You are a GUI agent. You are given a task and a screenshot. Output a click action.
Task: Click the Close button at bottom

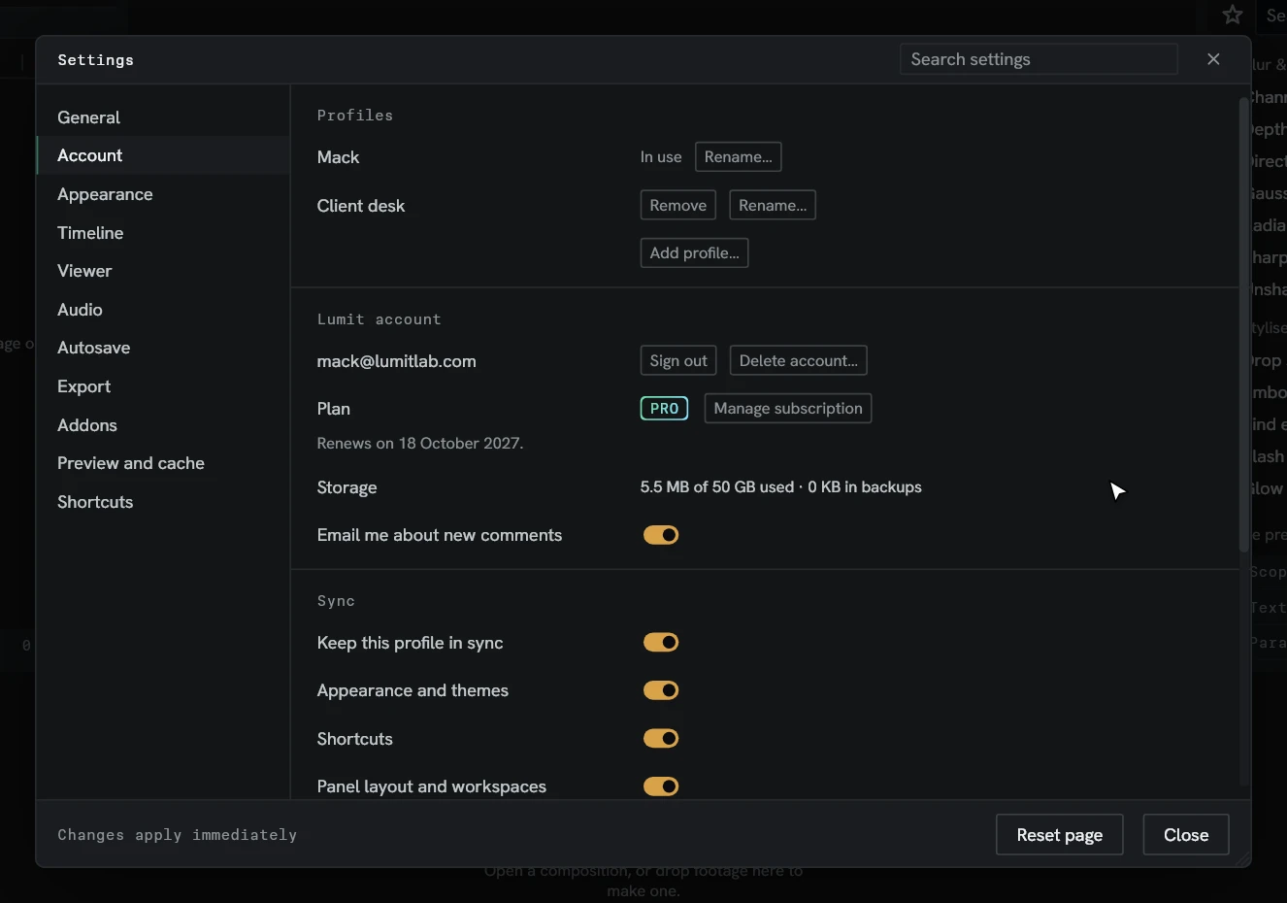(1186, 835)
